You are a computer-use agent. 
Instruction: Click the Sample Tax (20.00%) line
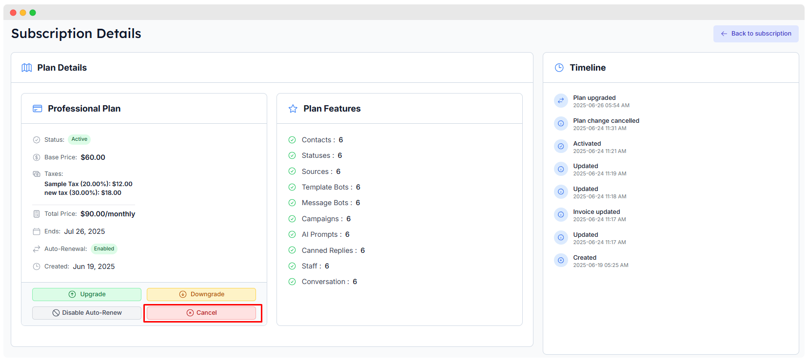click(x=88, y=184)
